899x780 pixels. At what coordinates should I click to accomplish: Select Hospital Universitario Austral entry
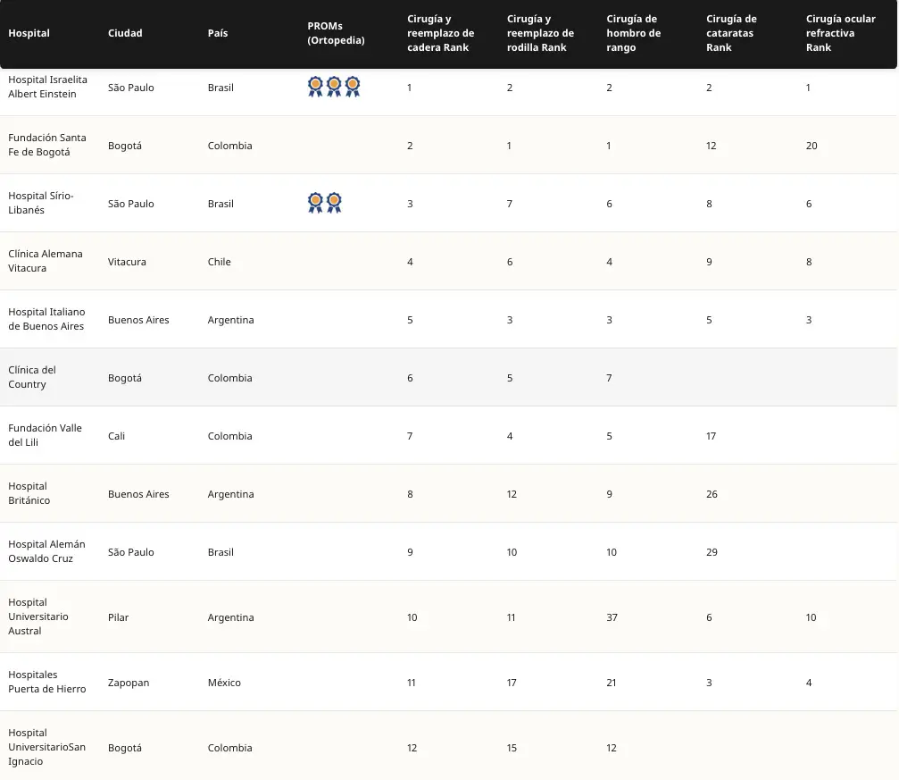pyautogui.click(x=39, y=616)
